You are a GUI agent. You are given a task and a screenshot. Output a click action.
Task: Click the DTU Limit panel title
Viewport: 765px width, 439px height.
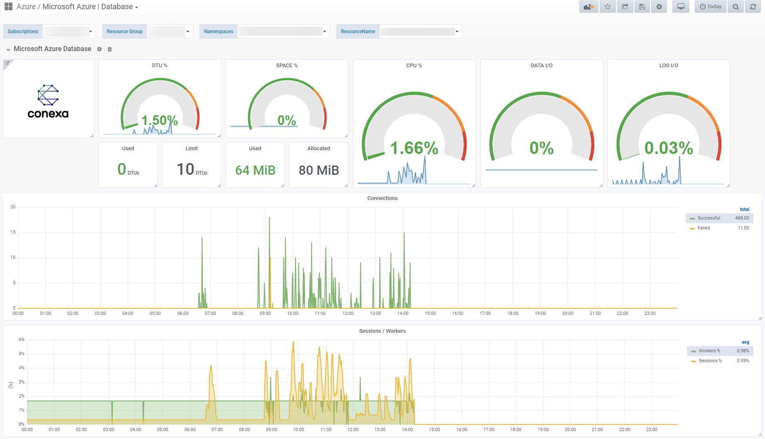(x=192, y=149)
